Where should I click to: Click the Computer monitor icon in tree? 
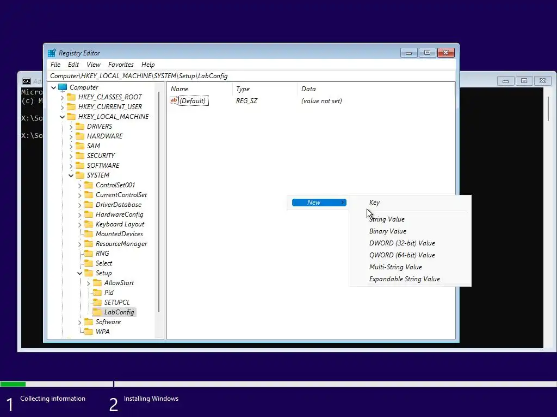click(x=63, y=87)
